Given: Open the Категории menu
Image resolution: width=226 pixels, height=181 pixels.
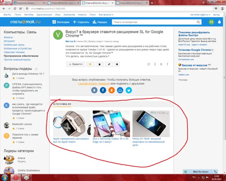Looking at the screenshot, I should tap(61, 22).
